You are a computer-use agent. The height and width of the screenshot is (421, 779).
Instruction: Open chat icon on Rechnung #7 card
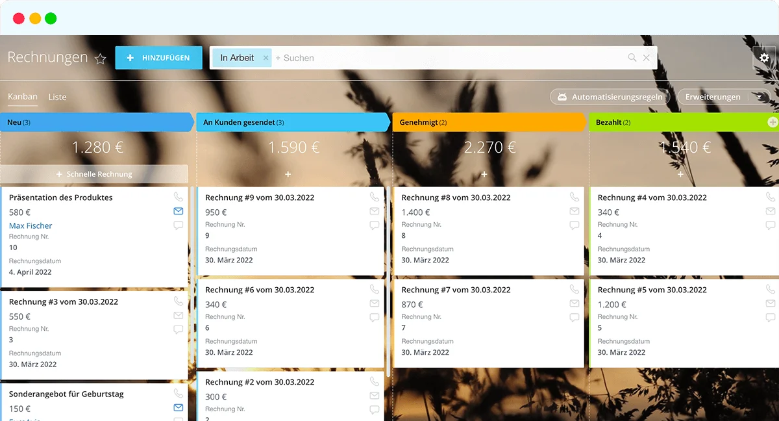pyautogui.click(x=575, y=318)
